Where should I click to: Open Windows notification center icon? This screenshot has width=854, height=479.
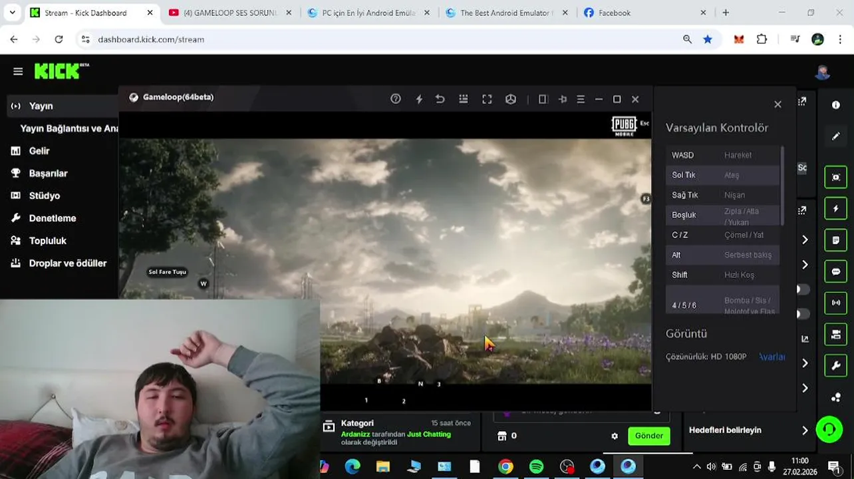pyautogui.click(x=834, y=466)
